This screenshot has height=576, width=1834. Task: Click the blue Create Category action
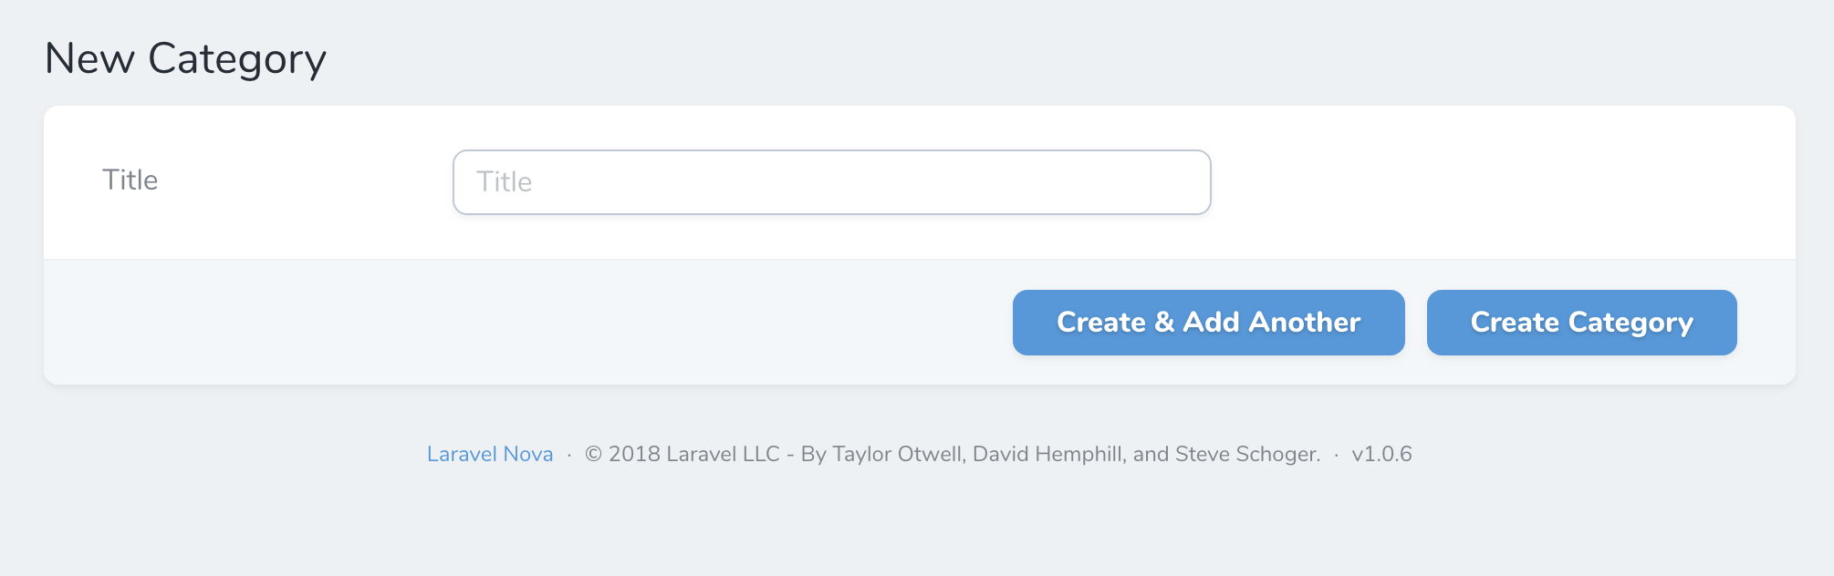coord(1581,322)
